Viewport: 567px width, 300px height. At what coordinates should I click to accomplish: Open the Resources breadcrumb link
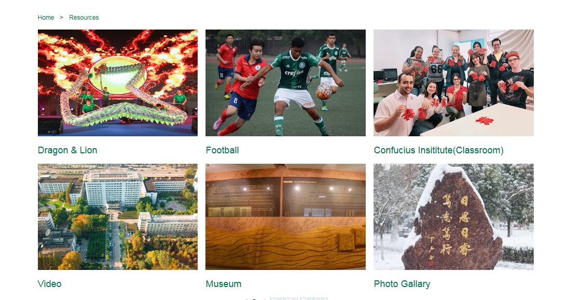(84, 17)
